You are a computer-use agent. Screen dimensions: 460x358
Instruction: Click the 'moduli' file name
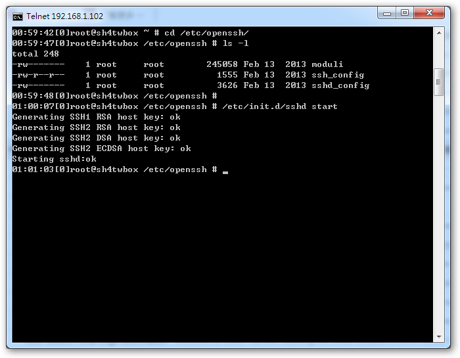point(327,64)
